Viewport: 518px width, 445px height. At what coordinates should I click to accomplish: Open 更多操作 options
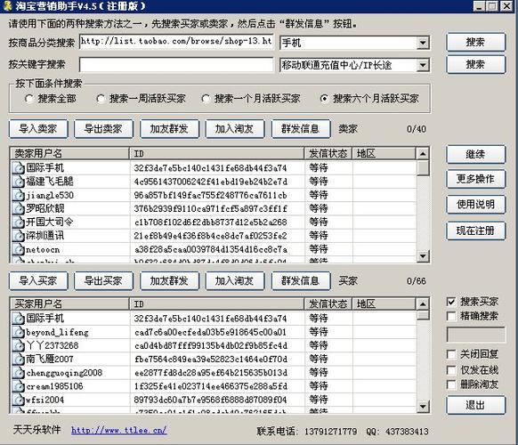(x=475, y=179)
